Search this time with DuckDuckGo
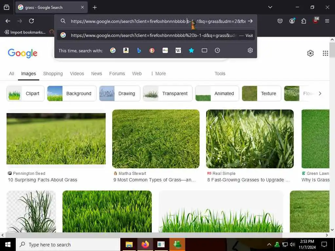The height and width of the screenshot is (251, 335). pyautogui.click(x=152, y=50)
